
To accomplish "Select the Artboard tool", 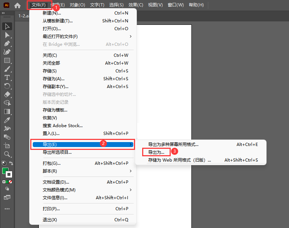I will point(7,146).
